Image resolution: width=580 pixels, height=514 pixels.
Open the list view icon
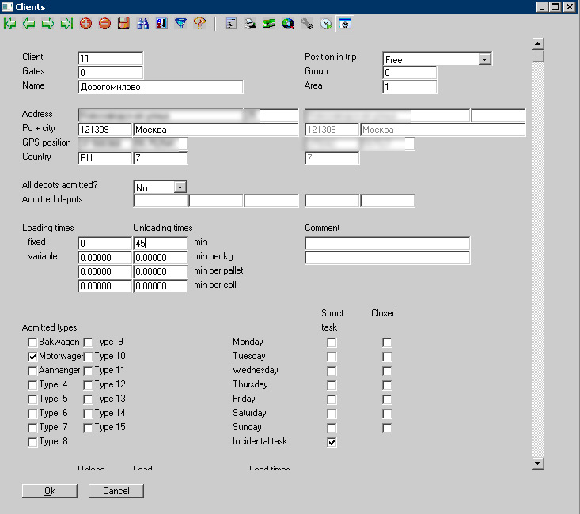[x=232, y=24]
